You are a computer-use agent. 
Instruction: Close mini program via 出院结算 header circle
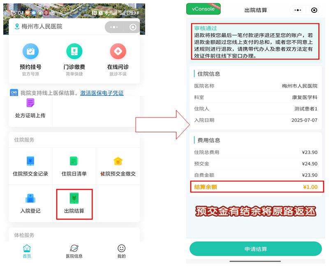(314, 10)
